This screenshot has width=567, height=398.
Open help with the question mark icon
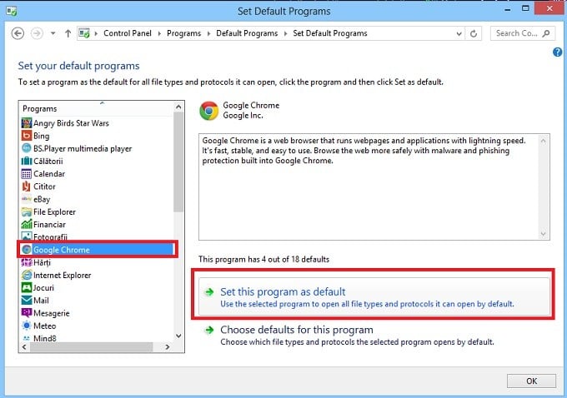coord(557,52)
